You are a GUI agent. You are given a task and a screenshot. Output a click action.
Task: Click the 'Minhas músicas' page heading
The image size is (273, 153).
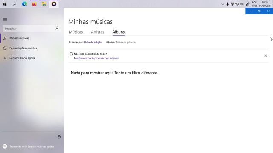pos(90,22)
